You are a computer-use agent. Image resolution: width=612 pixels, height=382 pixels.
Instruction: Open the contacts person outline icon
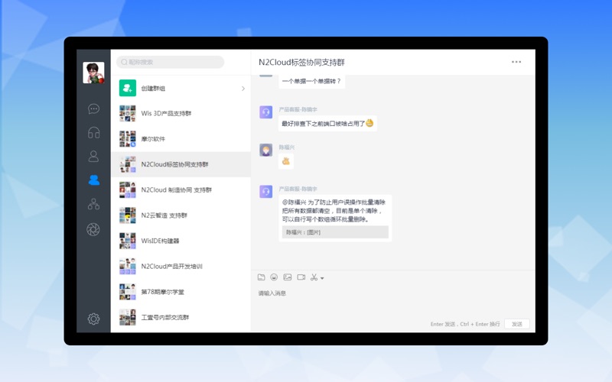tap(93, 157)
